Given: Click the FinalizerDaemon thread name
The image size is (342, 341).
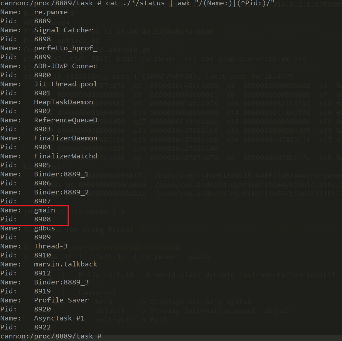Looking at the screenshot, I should 66,138.
